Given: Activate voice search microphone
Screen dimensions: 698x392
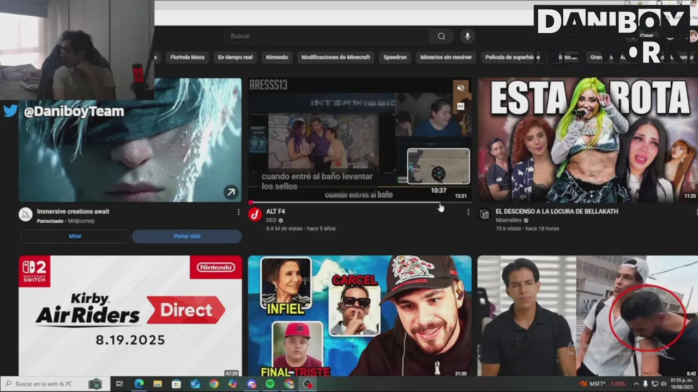Looking at the screenshot, I should click(x=467, y=36).
